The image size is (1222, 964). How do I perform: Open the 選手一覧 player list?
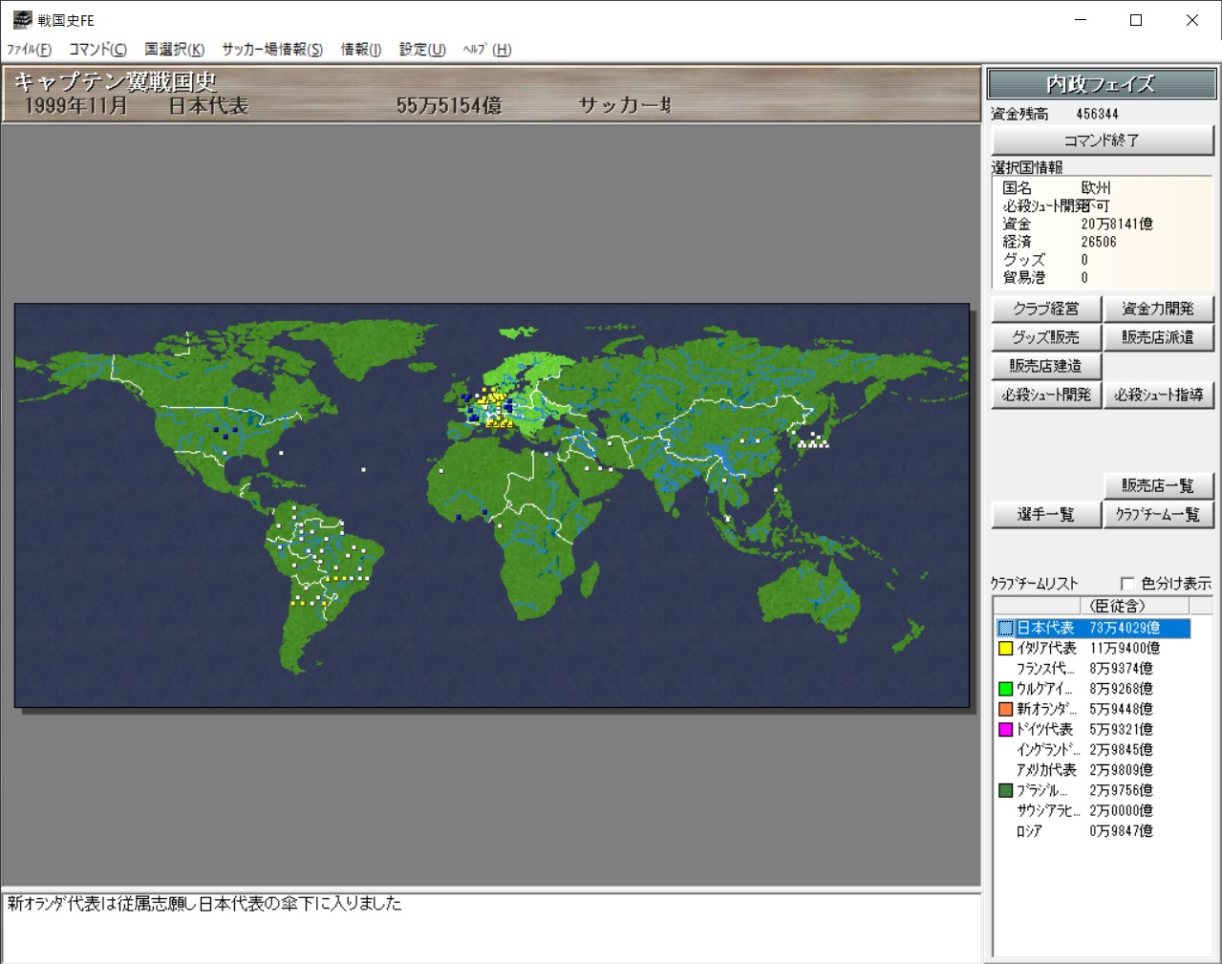point(1045,514)
